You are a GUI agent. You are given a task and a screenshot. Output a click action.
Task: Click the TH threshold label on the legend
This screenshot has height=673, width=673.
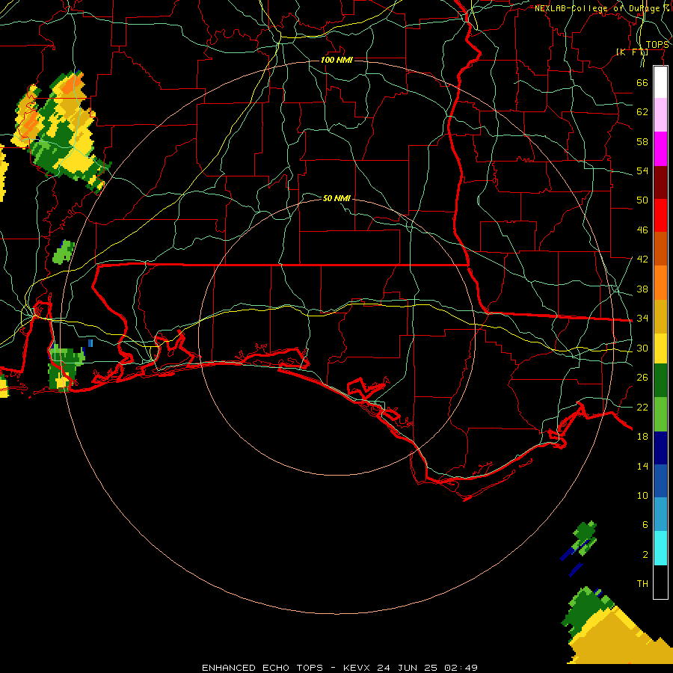pyautogui.click(x=642, y=584)
